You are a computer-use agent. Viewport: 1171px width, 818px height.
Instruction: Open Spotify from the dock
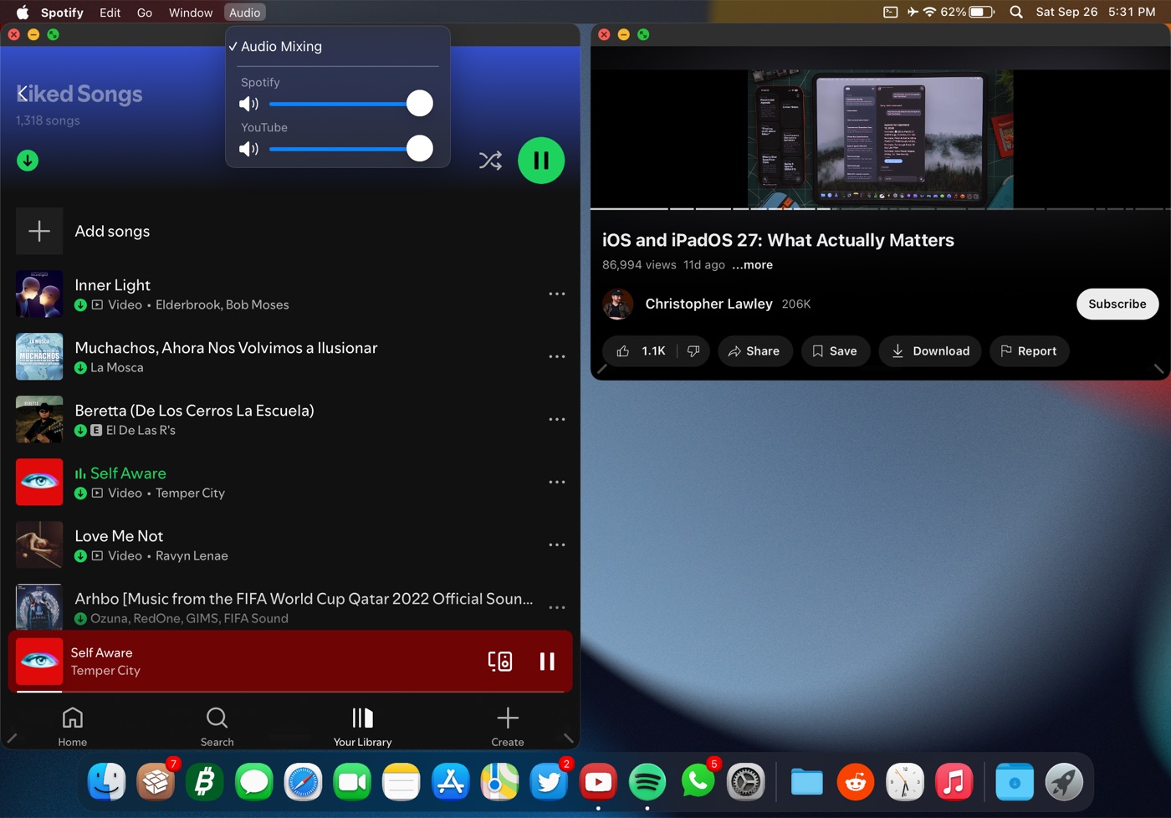tap(647, 782)
